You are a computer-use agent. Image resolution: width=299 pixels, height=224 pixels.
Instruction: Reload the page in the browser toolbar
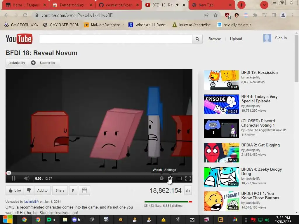click(25, 15)
